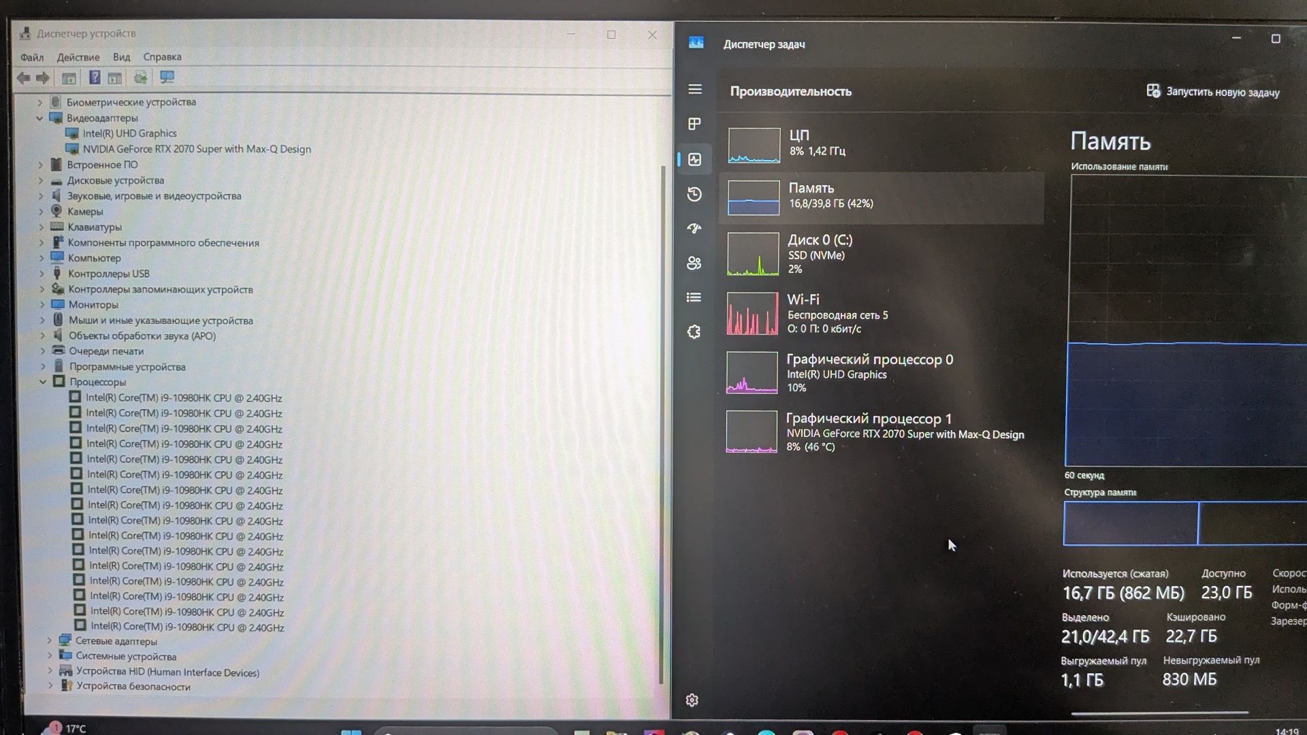Open Task Manager hamburger navigation menu
1307x735 pixels.
click(694, 89)
